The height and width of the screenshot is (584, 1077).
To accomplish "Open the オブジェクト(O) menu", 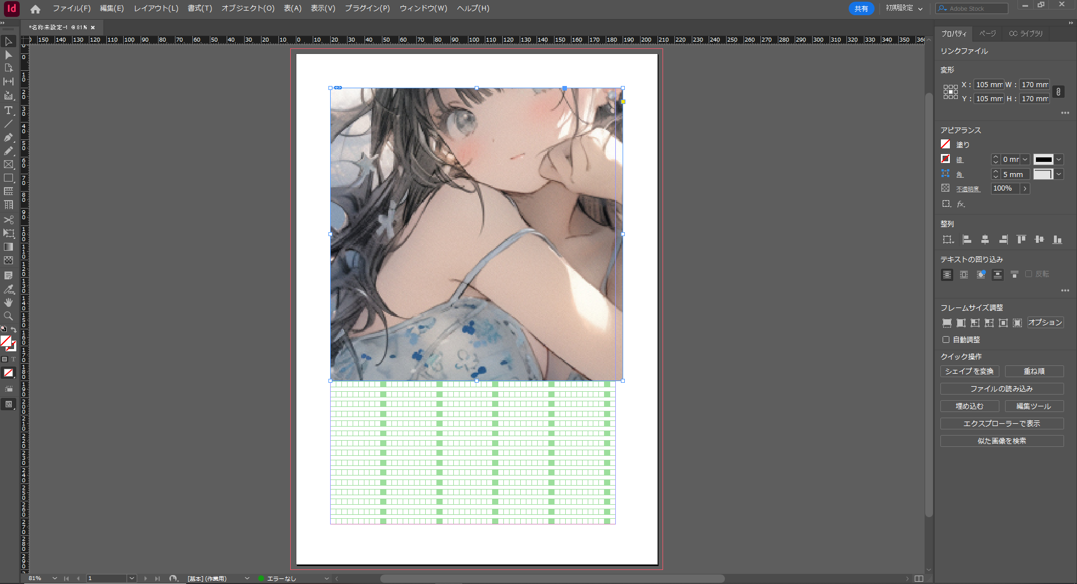I will [x=248, y=8].
